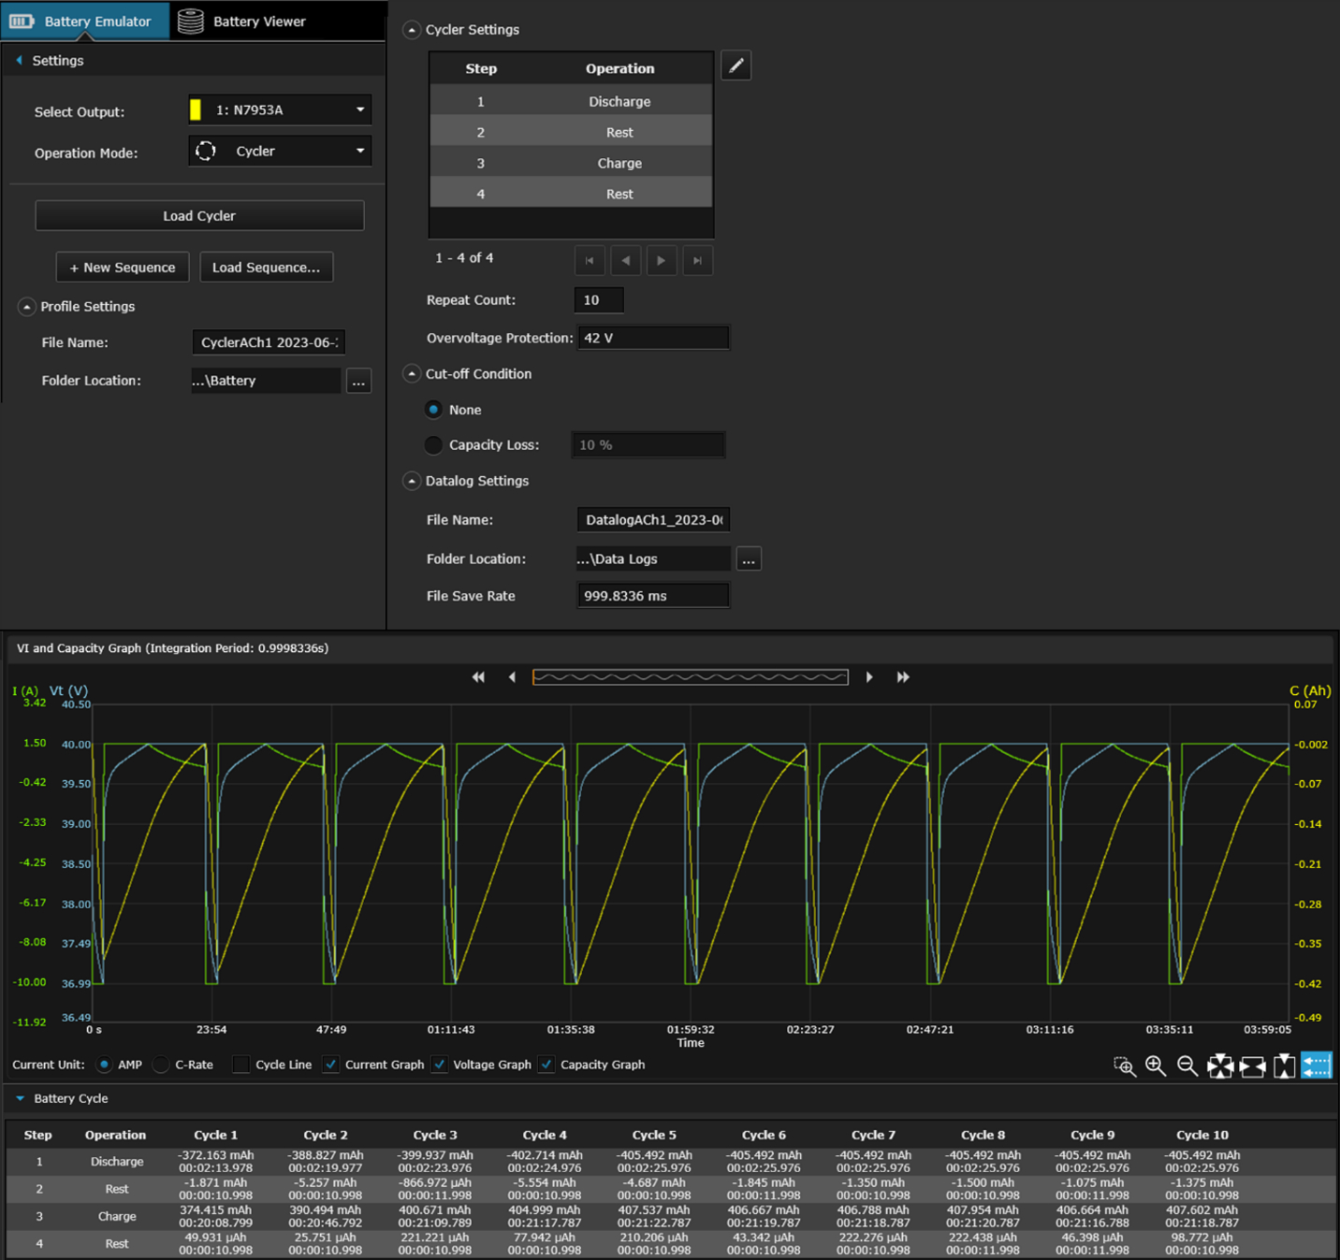
Task: Select the Capacity Loss radio button
Action: tap(433, 445)
